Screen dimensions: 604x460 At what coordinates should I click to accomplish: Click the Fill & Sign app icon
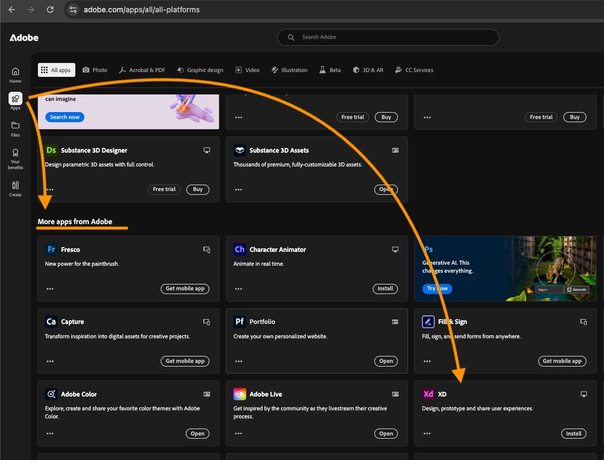[428, 321]
